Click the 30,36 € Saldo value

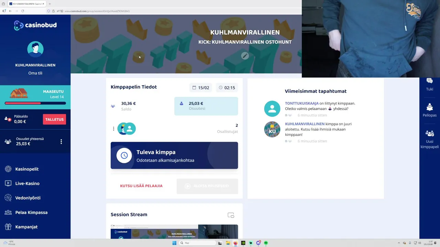tap(128, 103)
